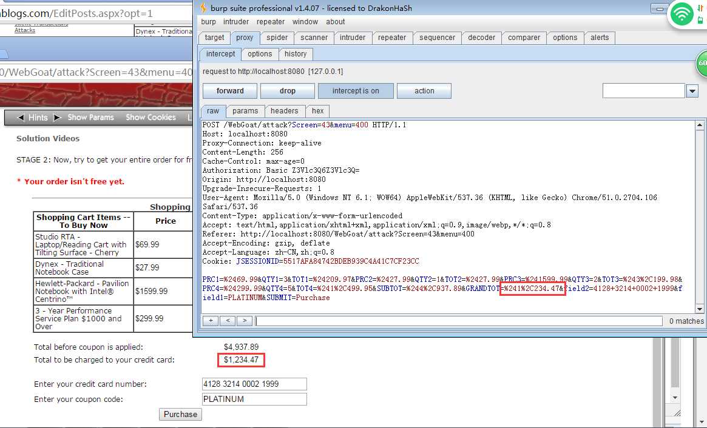Click the JSESSIONID cookie value

click(351, 261)
